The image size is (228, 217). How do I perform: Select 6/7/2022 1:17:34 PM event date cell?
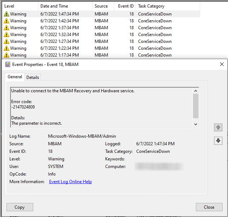tap(60, 55)
